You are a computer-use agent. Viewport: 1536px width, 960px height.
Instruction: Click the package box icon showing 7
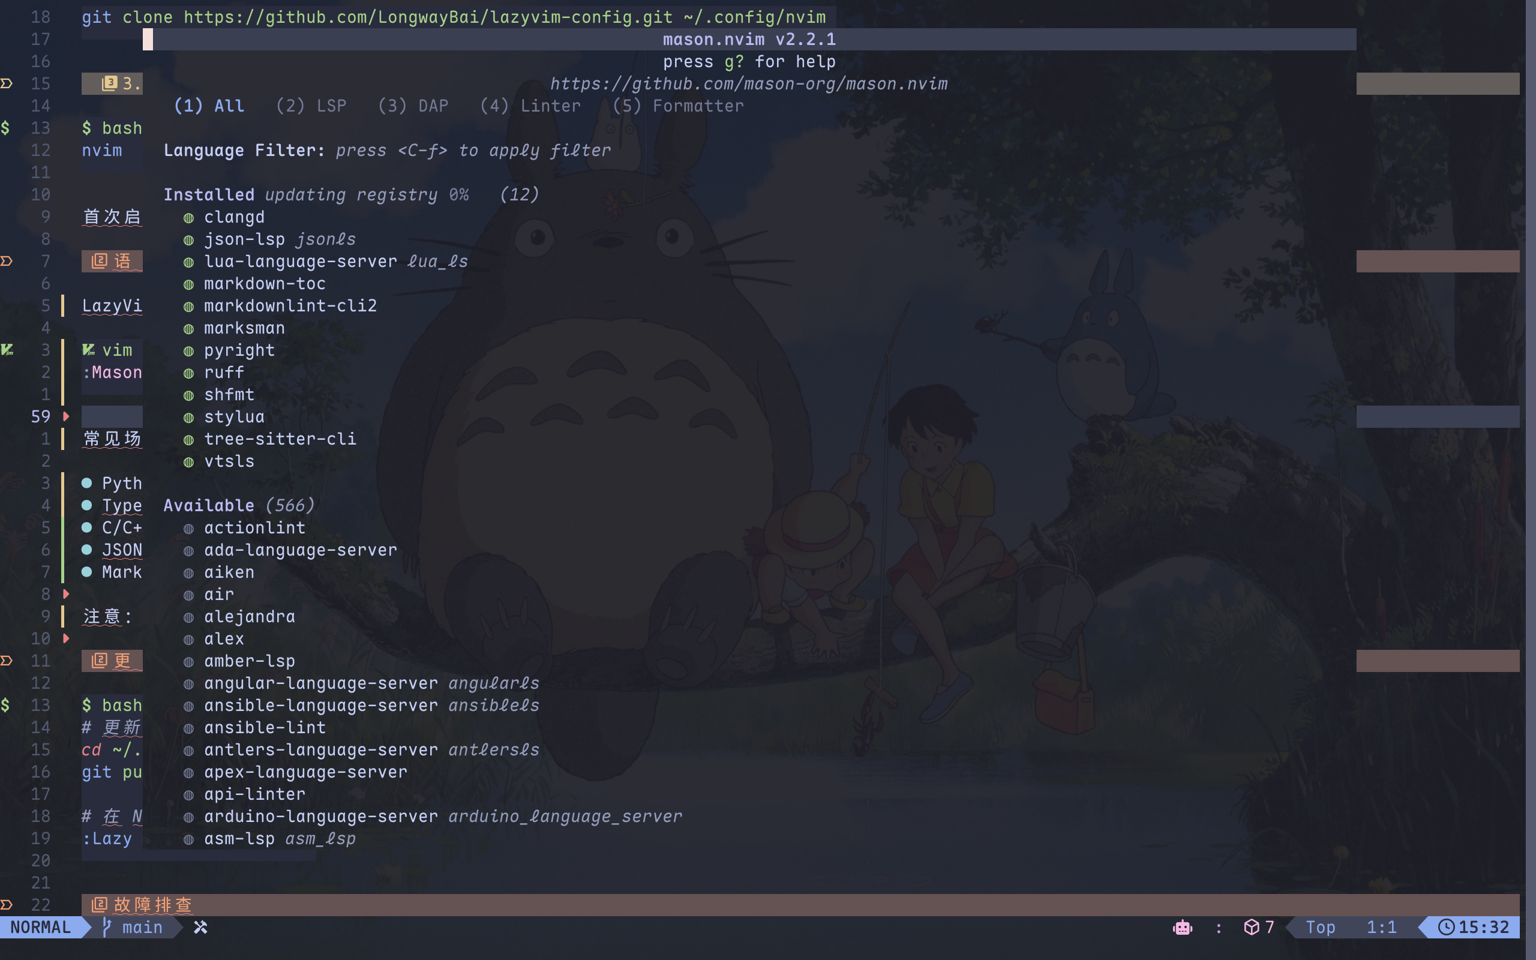point(1251,928)
